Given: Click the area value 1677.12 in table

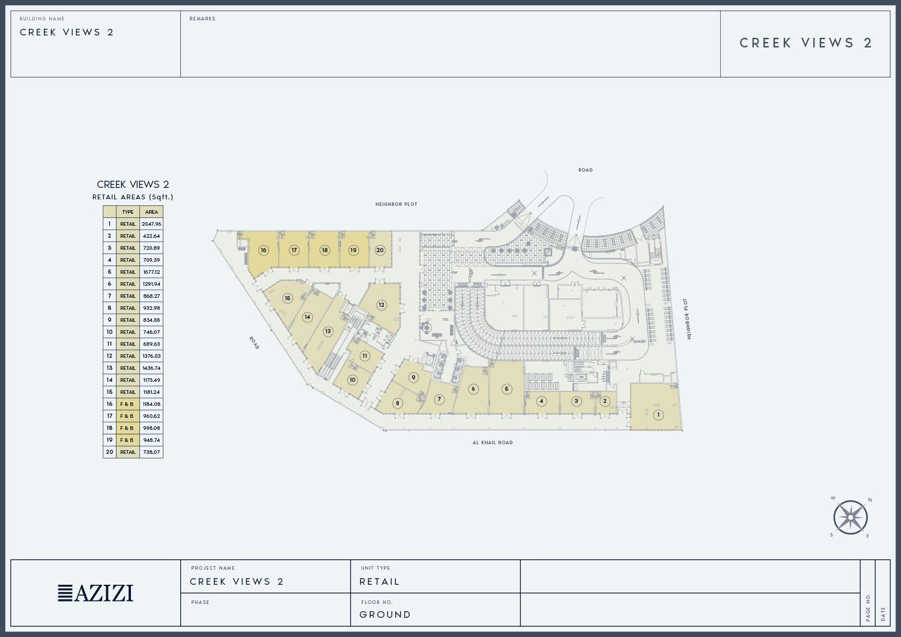Looking at the screenshot, I should click(x=151, y=272).
